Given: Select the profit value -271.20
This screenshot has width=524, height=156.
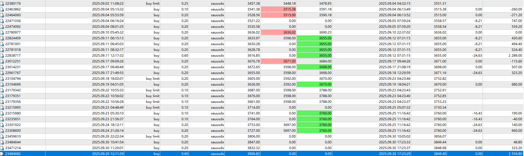Looking at the screenshot, I should pyautogui.click(x=516, y=15).
